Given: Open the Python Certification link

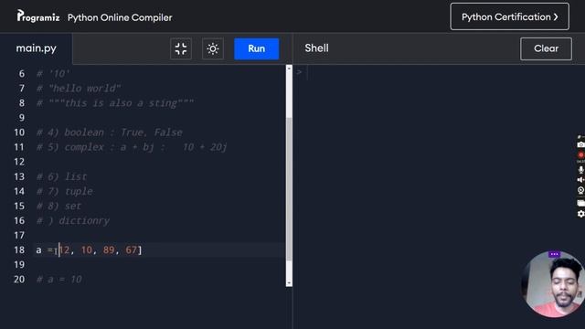Looking at the screenshot, I should (510, 16).
